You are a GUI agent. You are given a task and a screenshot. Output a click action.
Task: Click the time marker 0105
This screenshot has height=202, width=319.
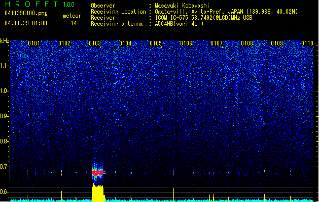coord(156,43)
